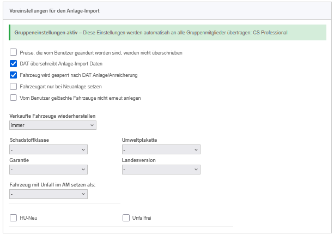
Task: Click the 'Schadstoffklasse' field label
Action: tap(29, 140)
